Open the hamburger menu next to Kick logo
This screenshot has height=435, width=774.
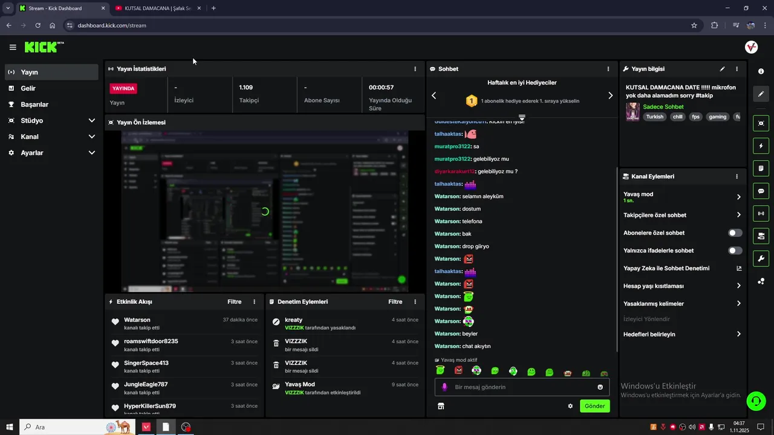pos(13,47)
